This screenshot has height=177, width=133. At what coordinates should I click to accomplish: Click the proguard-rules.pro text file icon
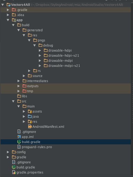[19, 147]
